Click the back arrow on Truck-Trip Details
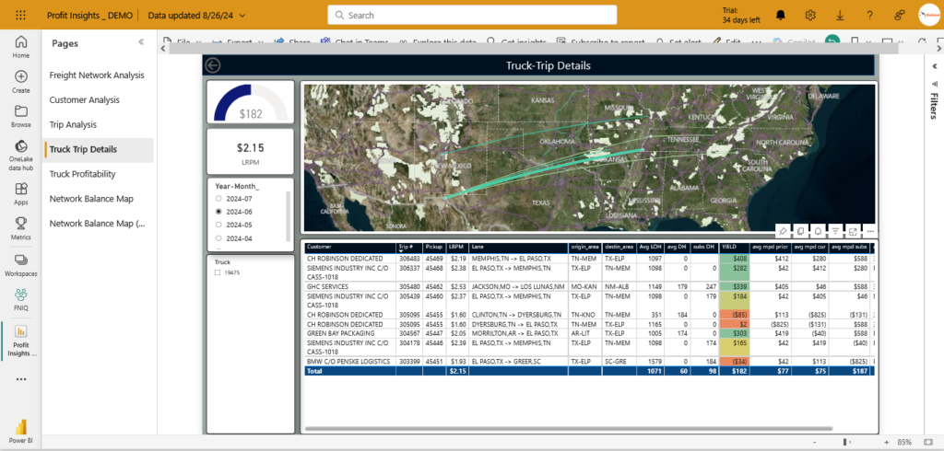The height and width of the screenshot is (451, 944). (213, 66)
